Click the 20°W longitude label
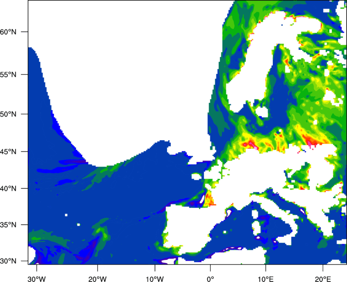Image resolution: width=347 pixels, height=282 pixels. pos(98,279)
